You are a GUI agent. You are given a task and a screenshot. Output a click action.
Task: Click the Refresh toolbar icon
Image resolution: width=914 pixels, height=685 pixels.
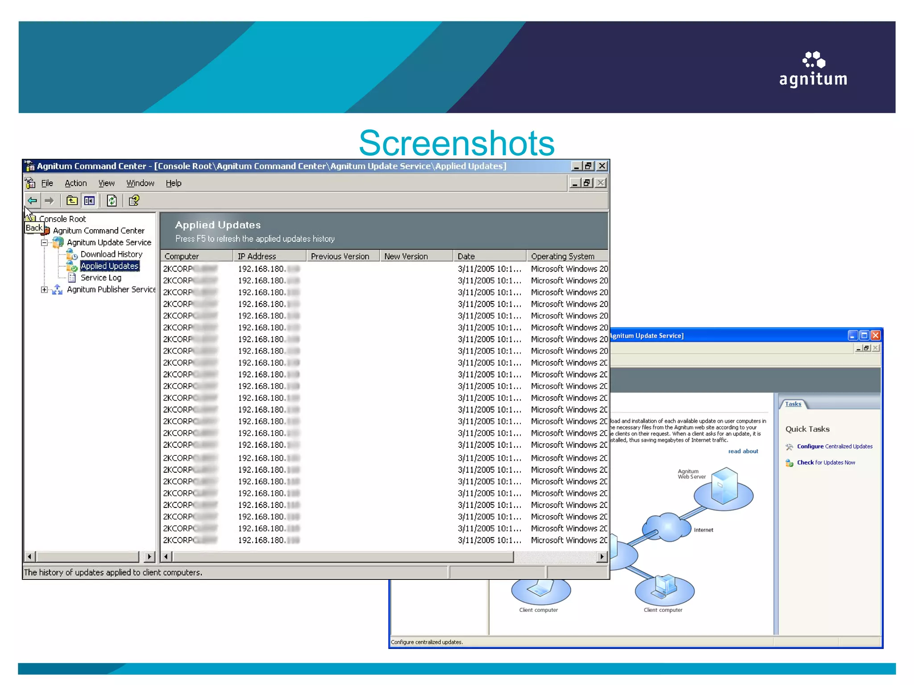(112, 201)
